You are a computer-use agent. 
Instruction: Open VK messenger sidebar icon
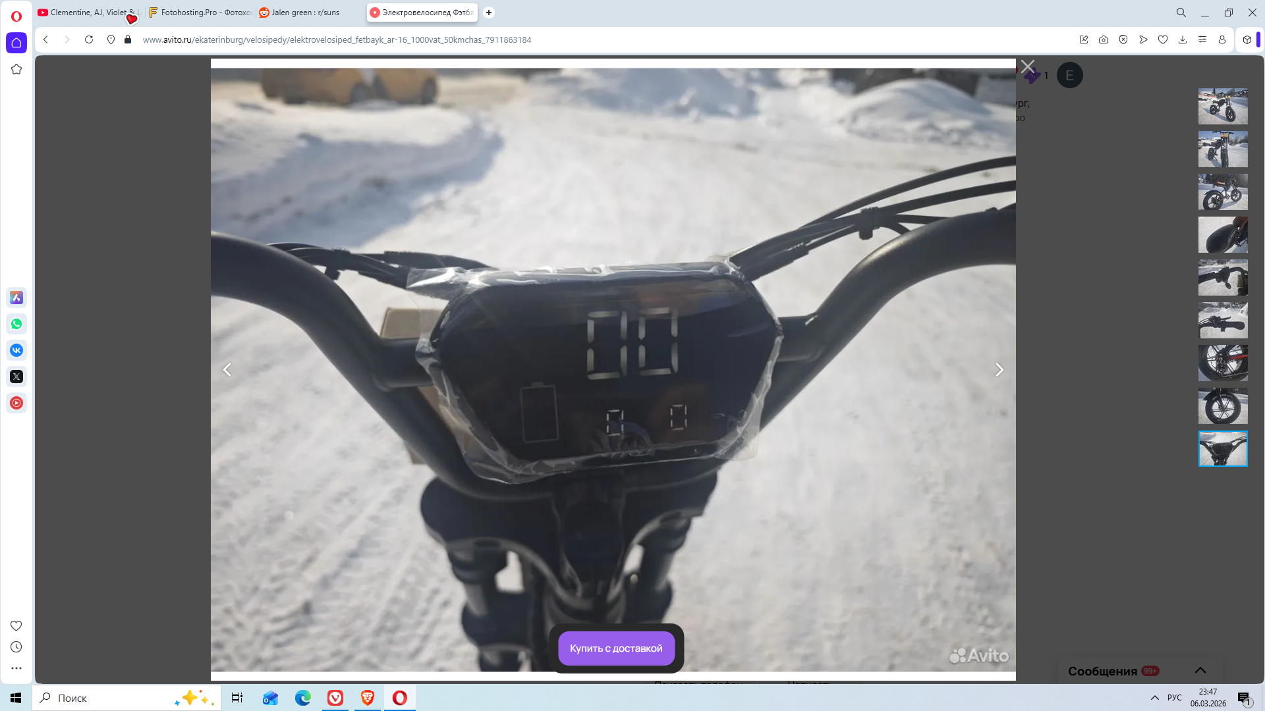(x=16, y=350)
